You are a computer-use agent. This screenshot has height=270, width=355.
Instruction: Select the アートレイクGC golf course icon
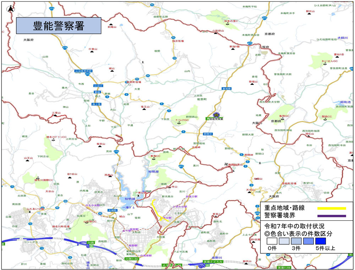point(179,123)
